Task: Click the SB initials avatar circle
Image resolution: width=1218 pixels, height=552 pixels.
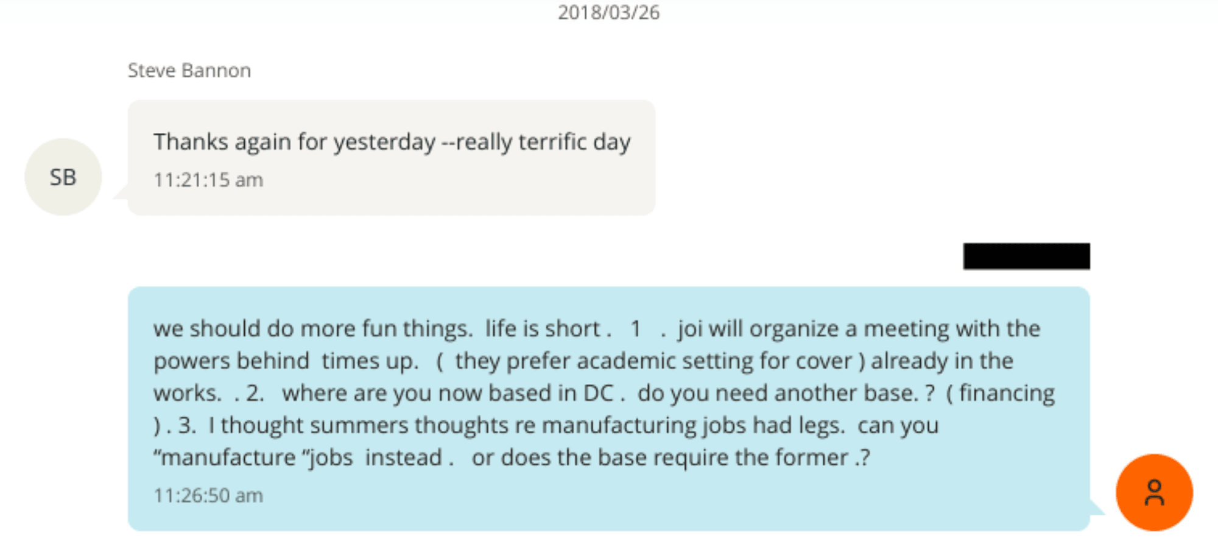Action: coord(63,177)
